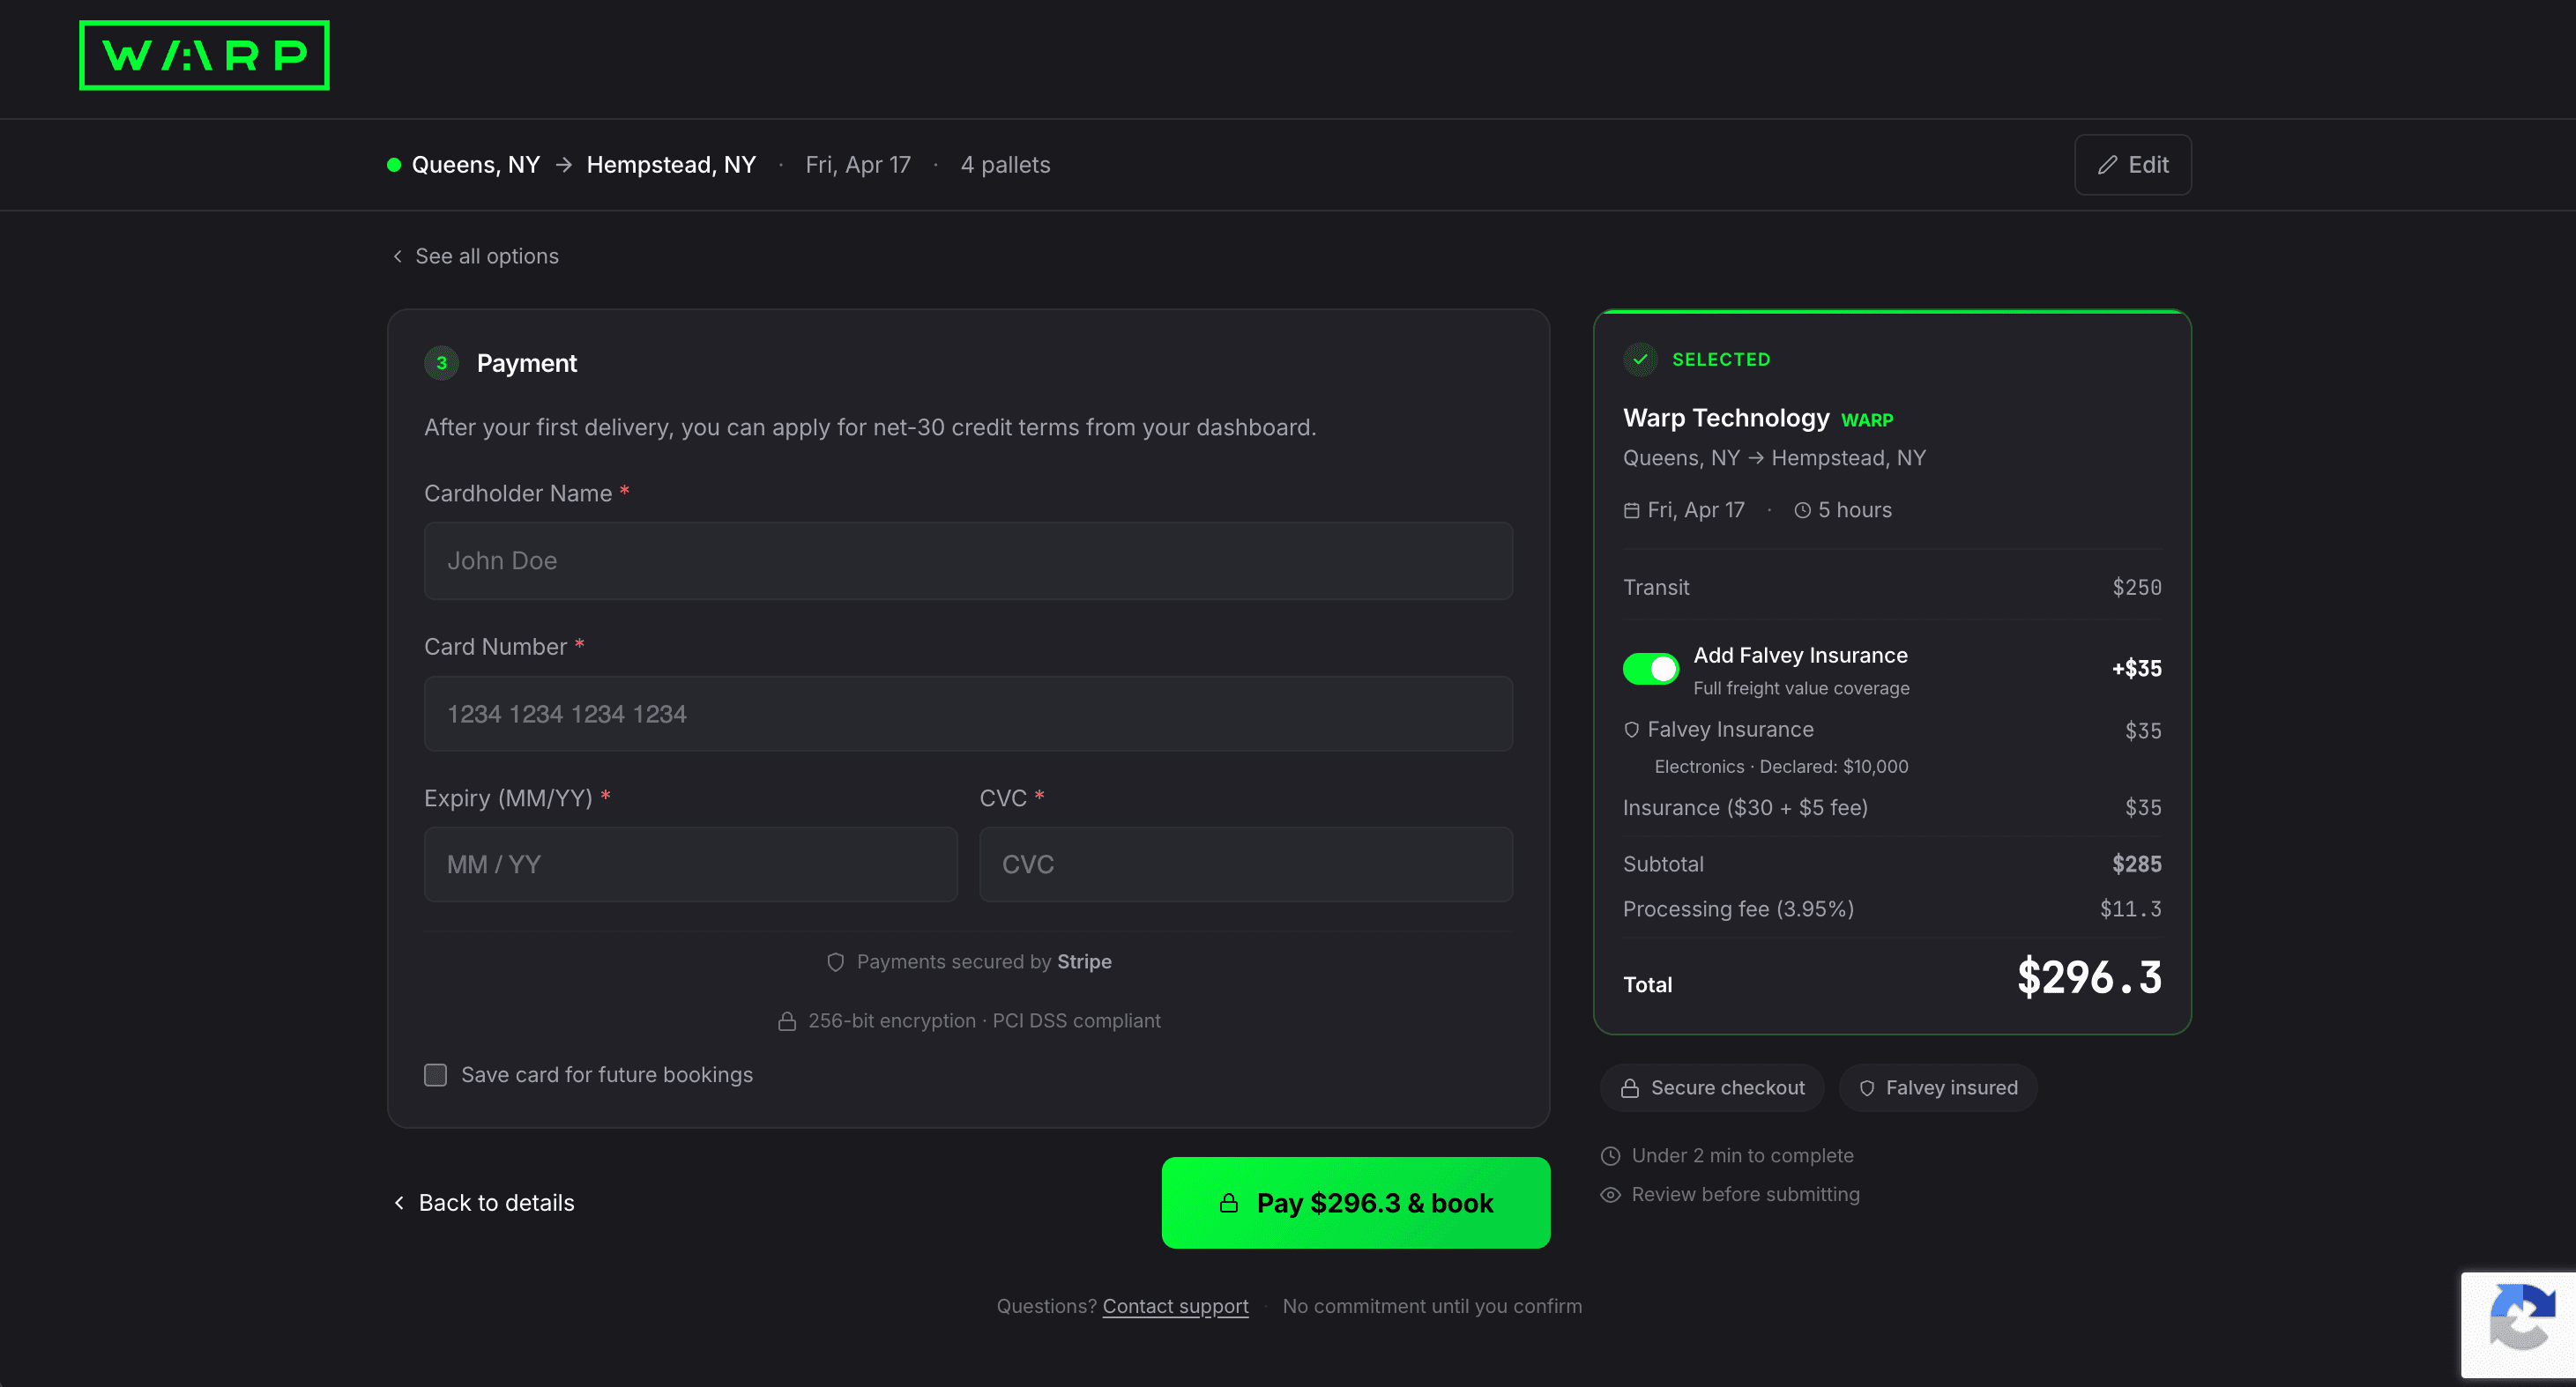Click the eye icon beside Review before submitting
Viewport: 2576px width, 1387px height.
(1610, 1195)
